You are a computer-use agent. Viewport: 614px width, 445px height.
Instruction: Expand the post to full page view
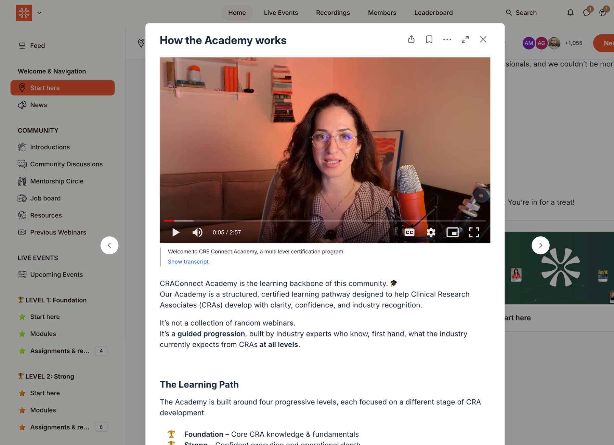[x=465, y=39]
